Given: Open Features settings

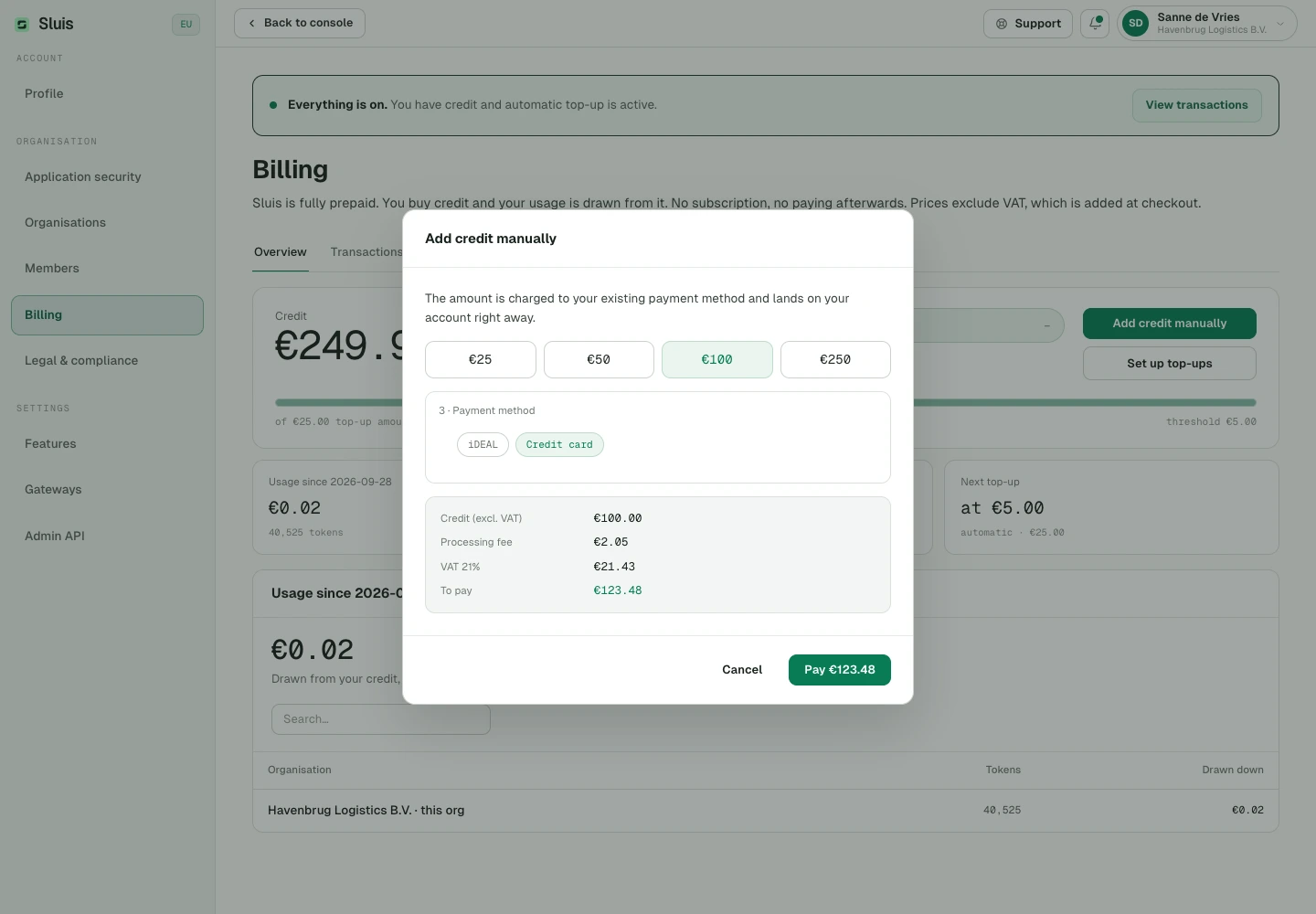Looking at the screenshot, I should coord(107,443).
